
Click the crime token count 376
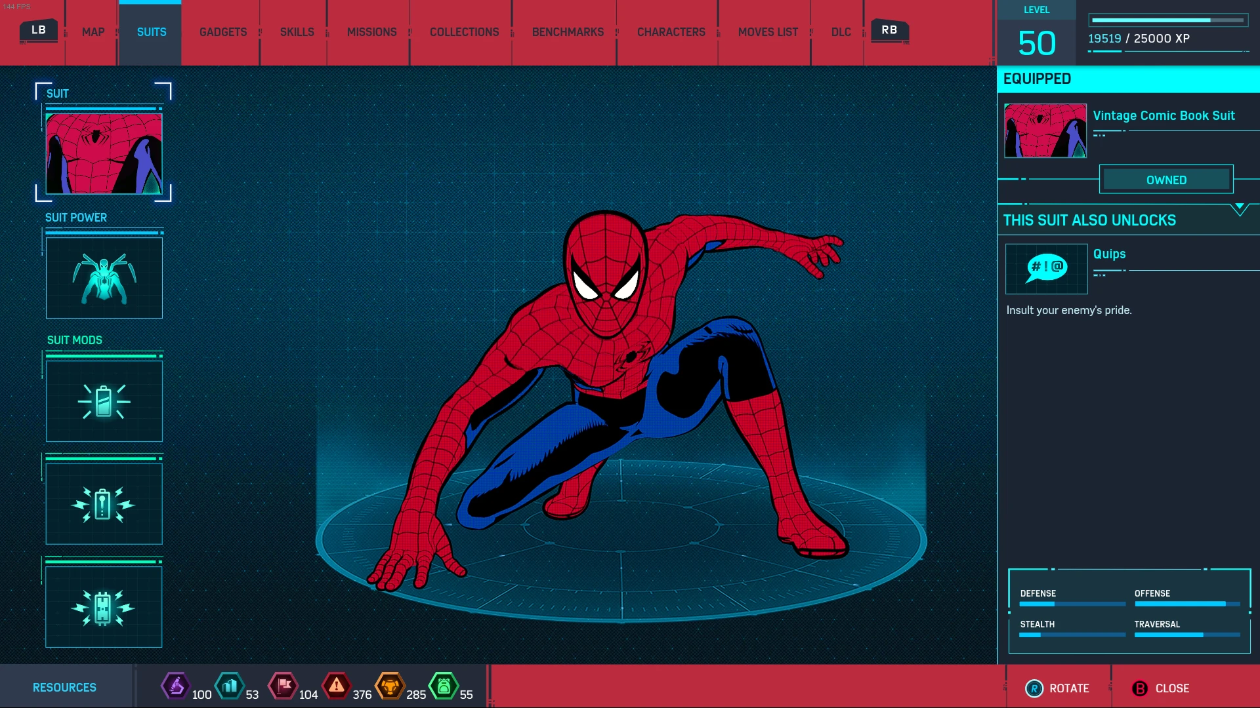coord(362,695)
